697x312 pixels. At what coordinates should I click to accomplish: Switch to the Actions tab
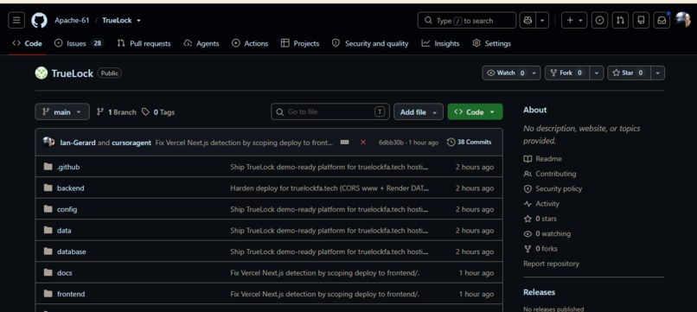click(250, 43)
